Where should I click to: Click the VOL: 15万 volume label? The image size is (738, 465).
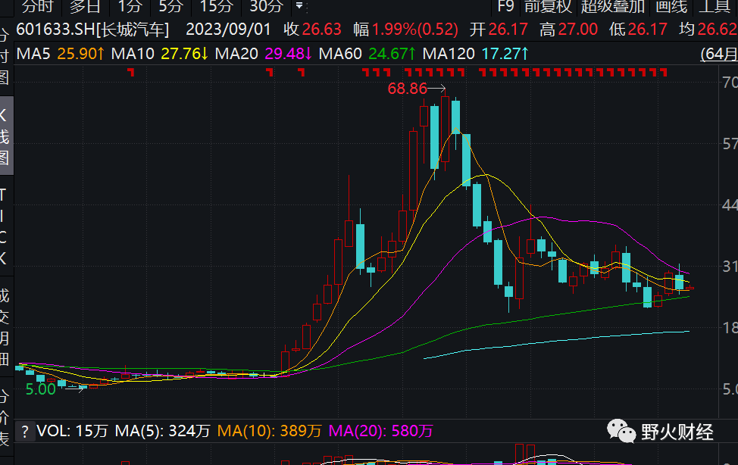point(72,431)
